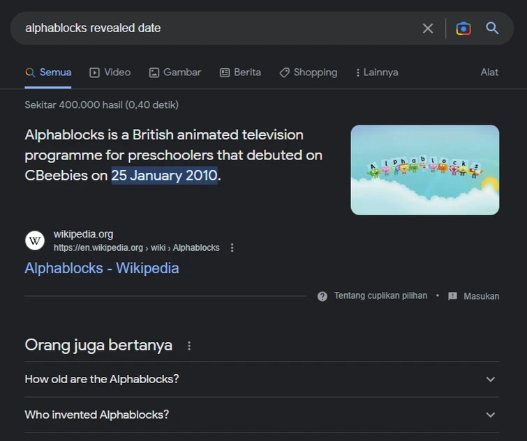Expand chevron for How old are the Alphablocks
This screenshot has height=441, width=527.
click(491, 379)
